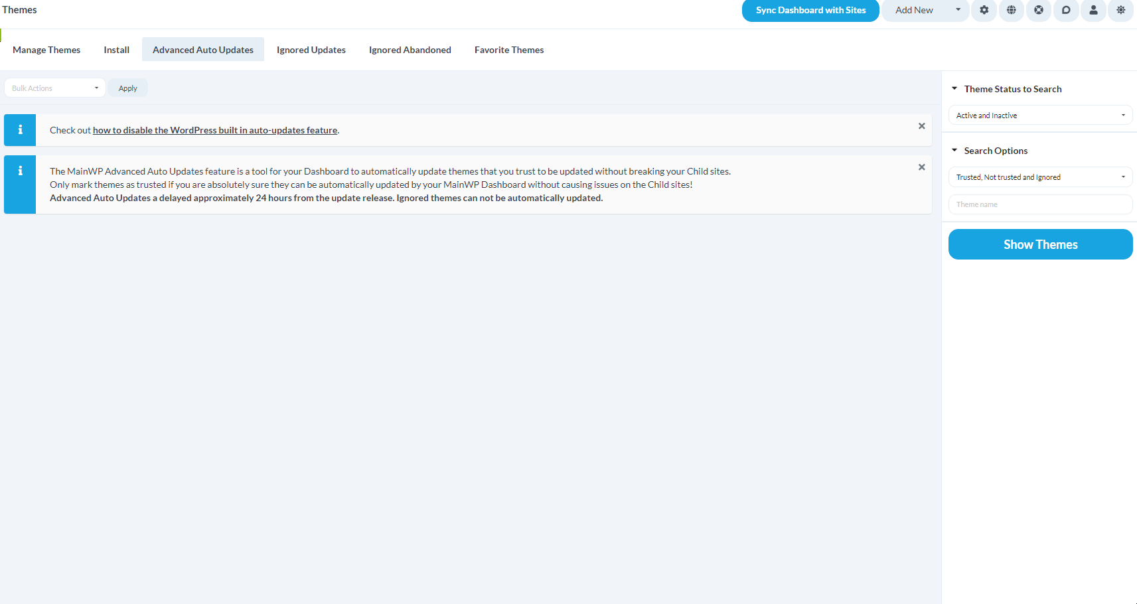Click the chat feedback bubble icon

pos(1065,11)
